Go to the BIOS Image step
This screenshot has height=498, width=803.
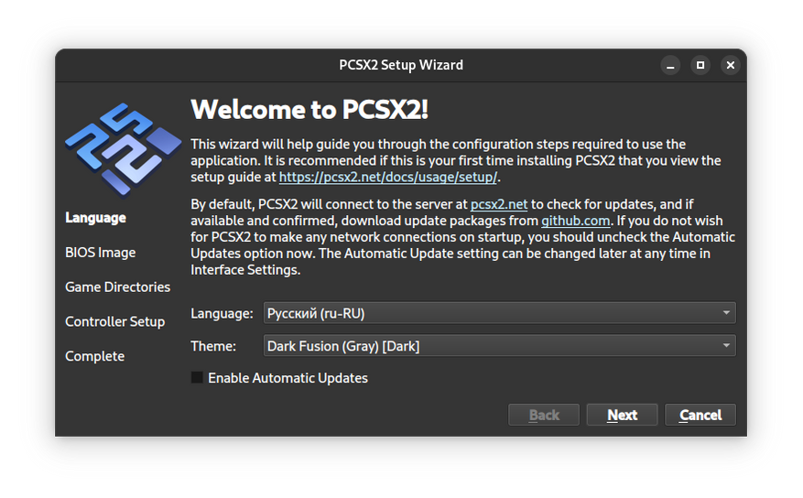coord(101,253)
